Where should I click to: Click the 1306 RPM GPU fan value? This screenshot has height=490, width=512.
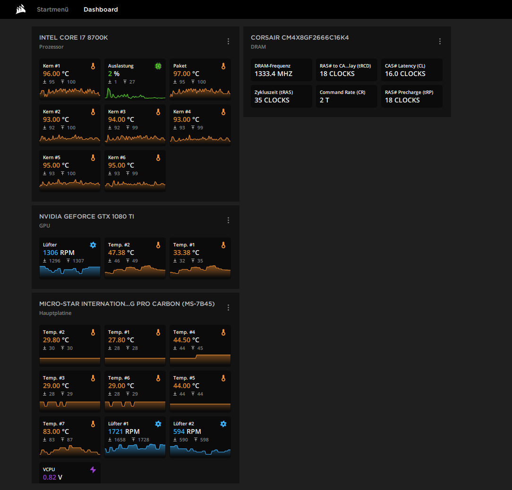59,253
